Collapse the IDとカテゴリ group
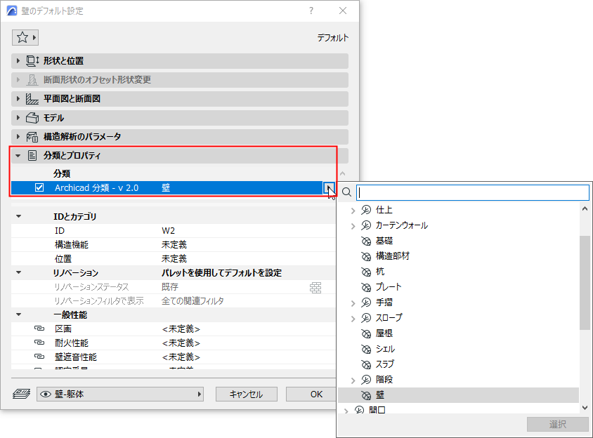 18,217
